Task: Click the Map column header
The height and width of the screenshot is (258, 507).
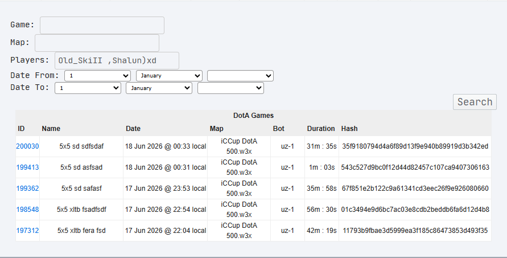Action: coord(216,129)
